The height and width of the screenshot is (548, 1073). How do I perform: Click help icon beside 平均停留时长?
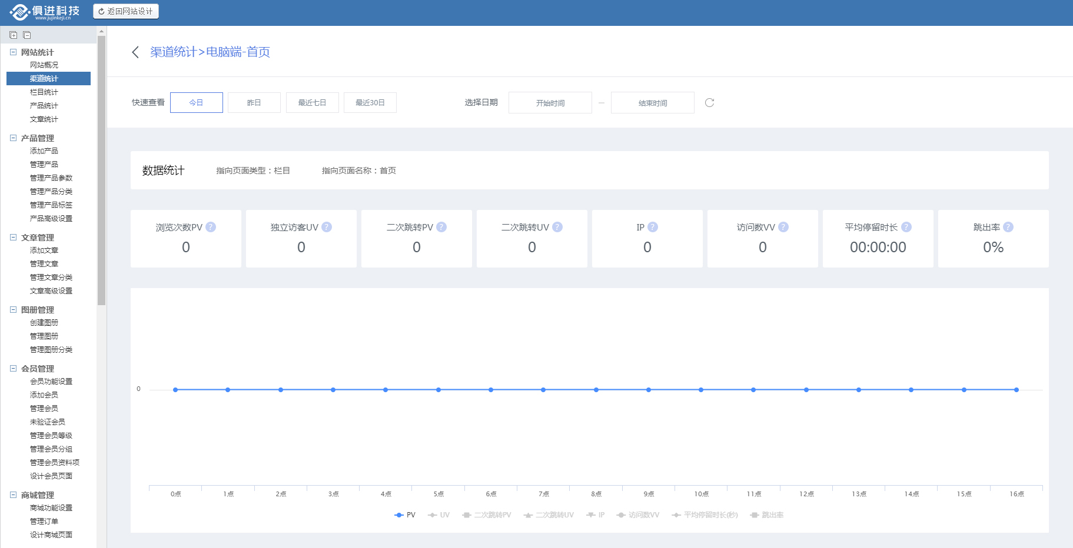pos(906,228)
